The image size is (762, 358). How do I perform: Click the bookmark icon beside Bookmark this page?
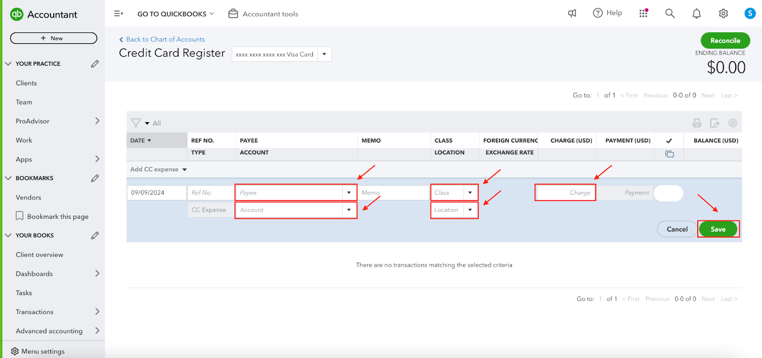(20, 216)
